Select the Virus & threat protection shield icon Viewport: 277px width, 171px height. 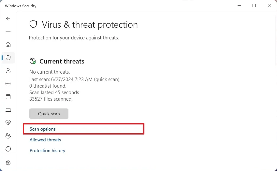click(8, 58)
